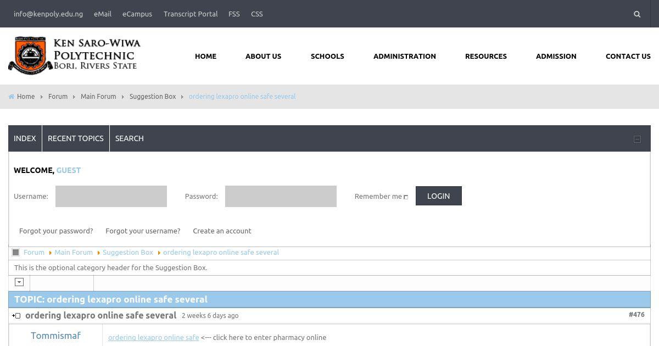Open the ADMINISTRATION menu
Image resolution: width=659 pixels, height=346 pixels.
point(405,56)
